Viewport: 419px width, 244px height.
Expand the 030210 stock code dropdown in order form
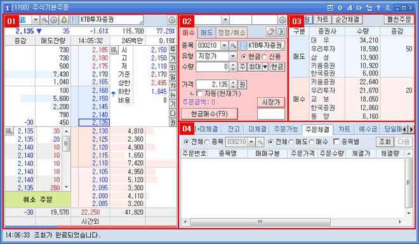(x=225, y=46)
